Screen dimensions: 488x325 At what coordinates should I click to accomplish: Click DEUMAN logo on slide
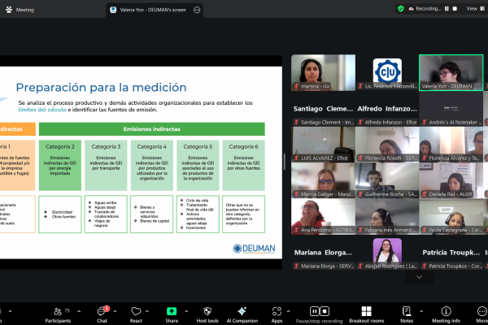[254, 249]
